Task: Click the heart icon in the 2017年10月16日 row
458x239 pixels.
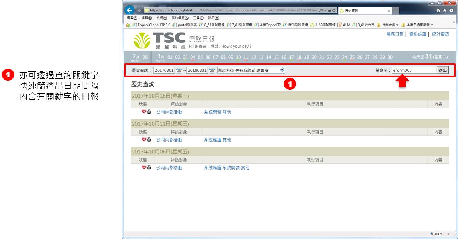Action: [144, 112]
